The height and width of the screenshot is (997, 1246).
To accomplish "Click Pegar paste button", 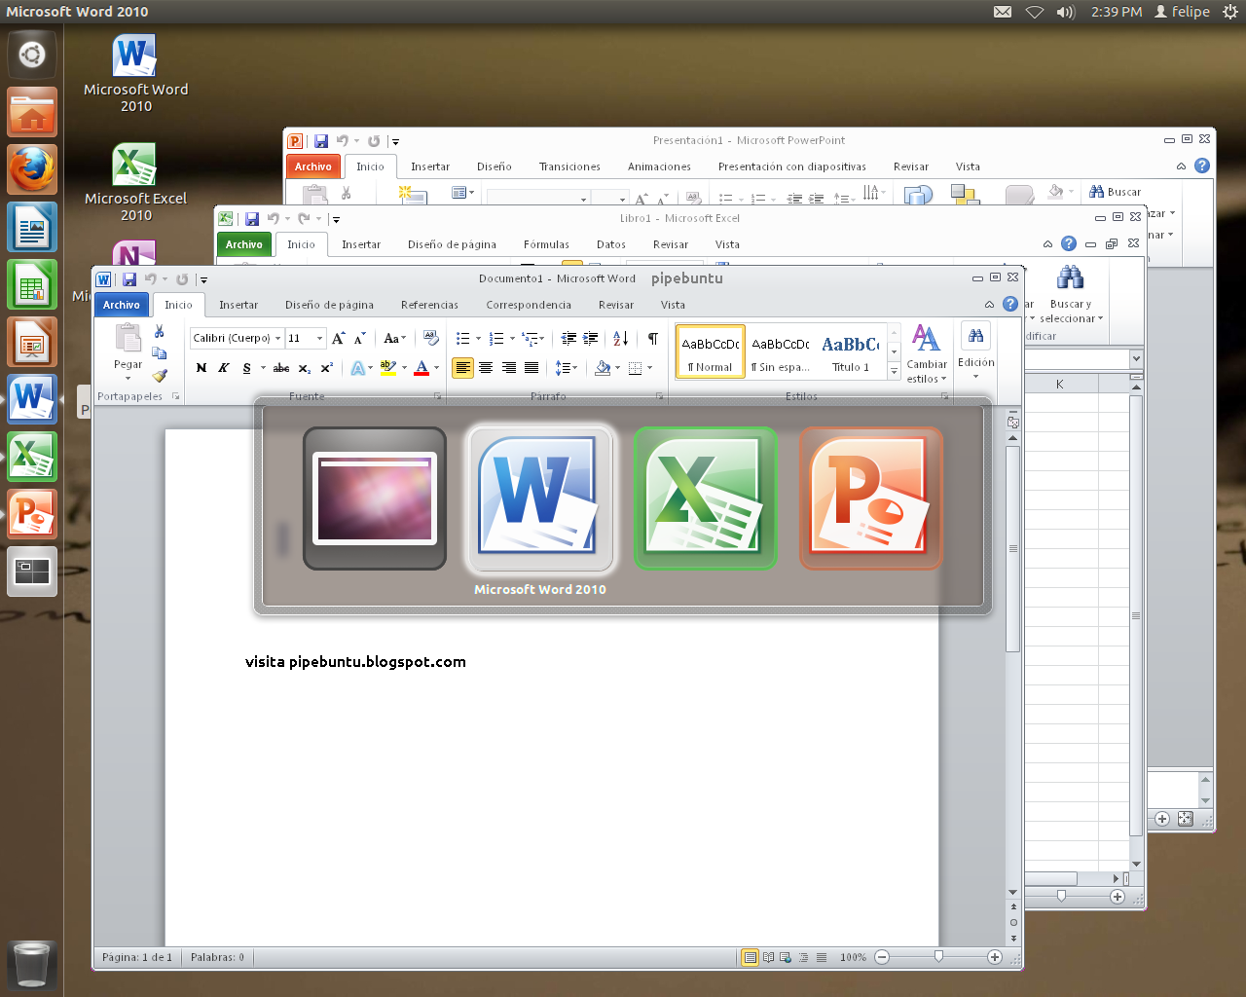I will pyautogui.click(x=128, y=352).
